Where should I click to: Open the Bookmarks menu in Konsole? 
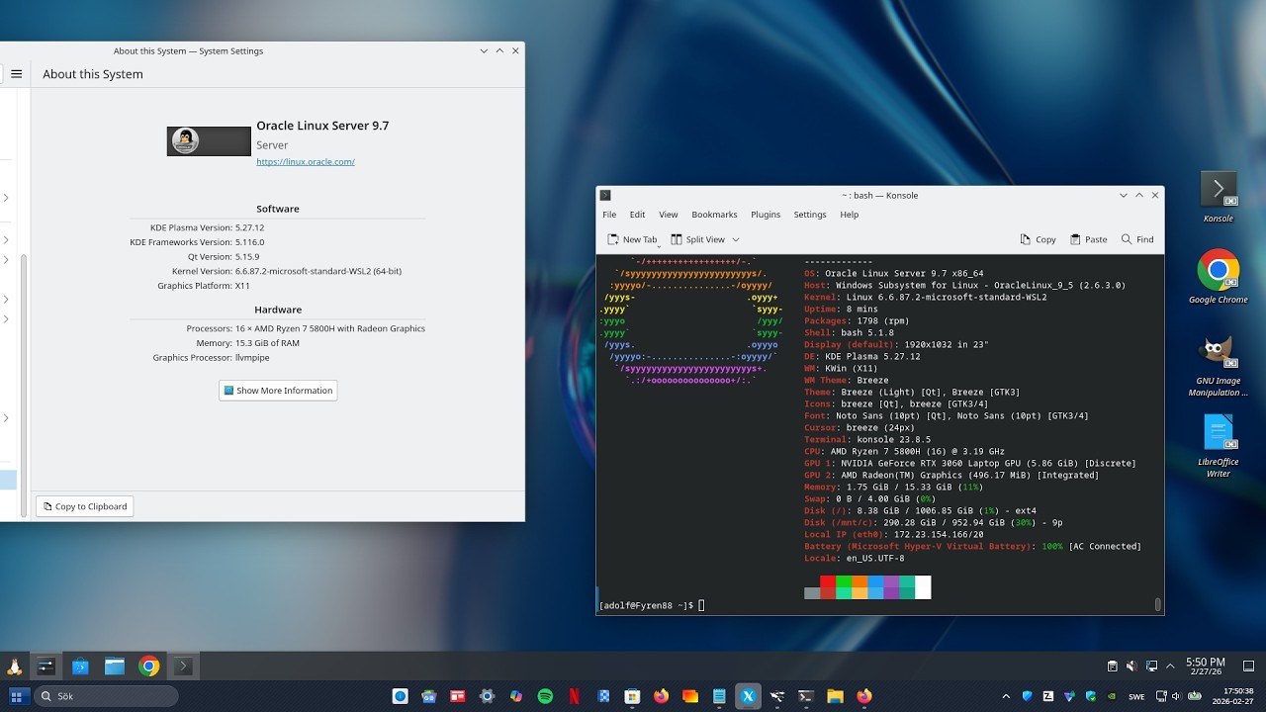tap(714, 215)
